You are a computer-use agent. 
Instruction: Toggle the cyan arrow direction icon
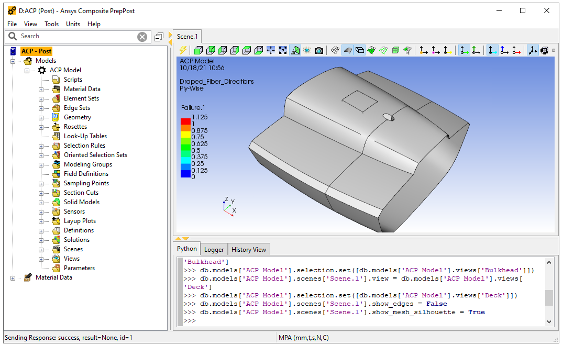click(x=493, y=50)
